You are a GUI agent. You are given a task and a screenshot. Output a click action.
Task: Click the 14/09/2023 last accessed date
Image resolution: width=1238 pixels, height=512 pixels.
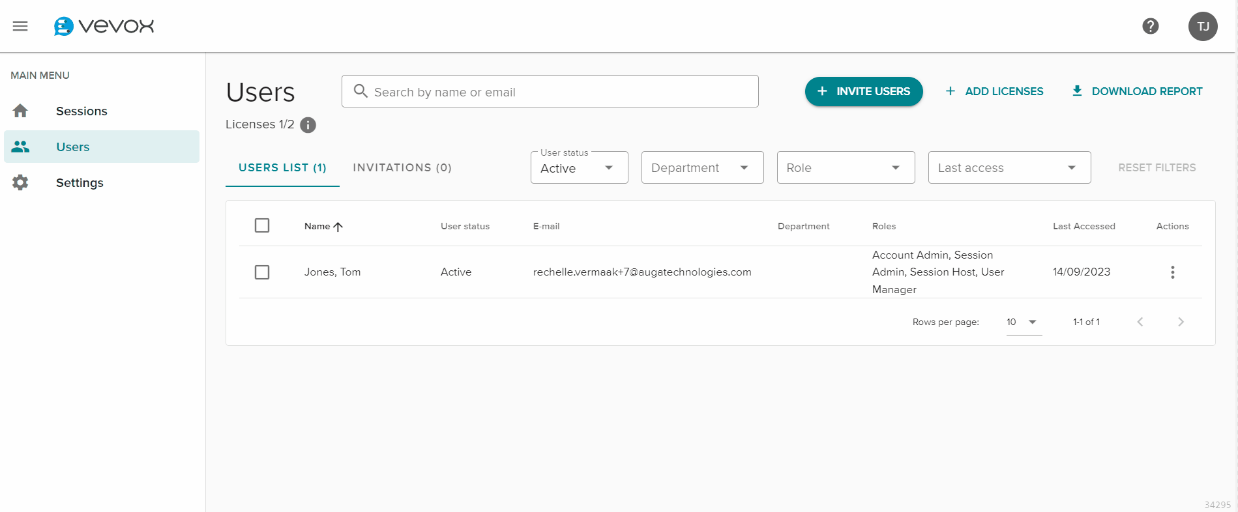point(1082,272)
